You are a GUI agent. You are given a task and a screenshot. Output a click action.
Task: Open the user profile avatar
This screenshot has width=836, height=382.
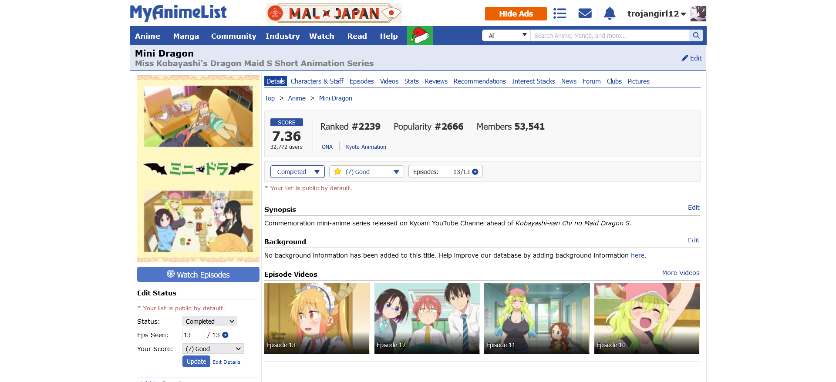[x=698, y=13]
